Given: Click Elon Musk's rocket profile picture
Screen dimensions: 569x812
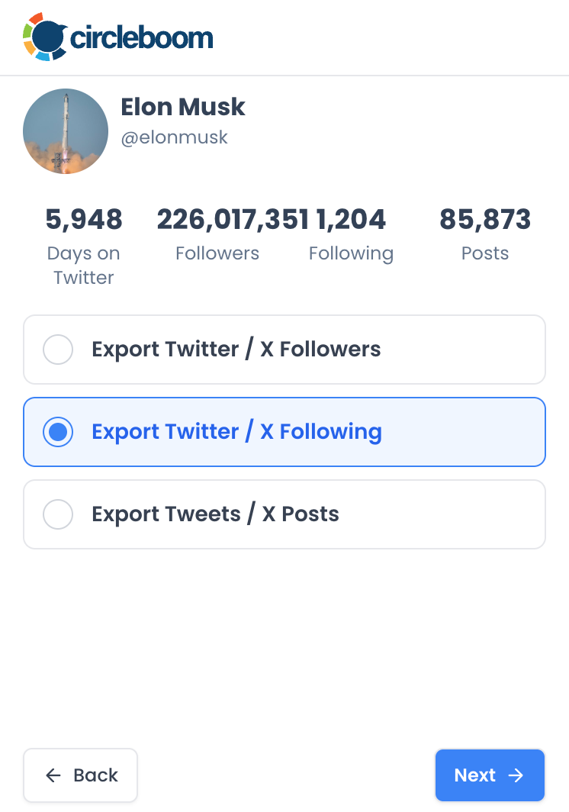Looking at the screenshot, I should (x=66, y=130).
